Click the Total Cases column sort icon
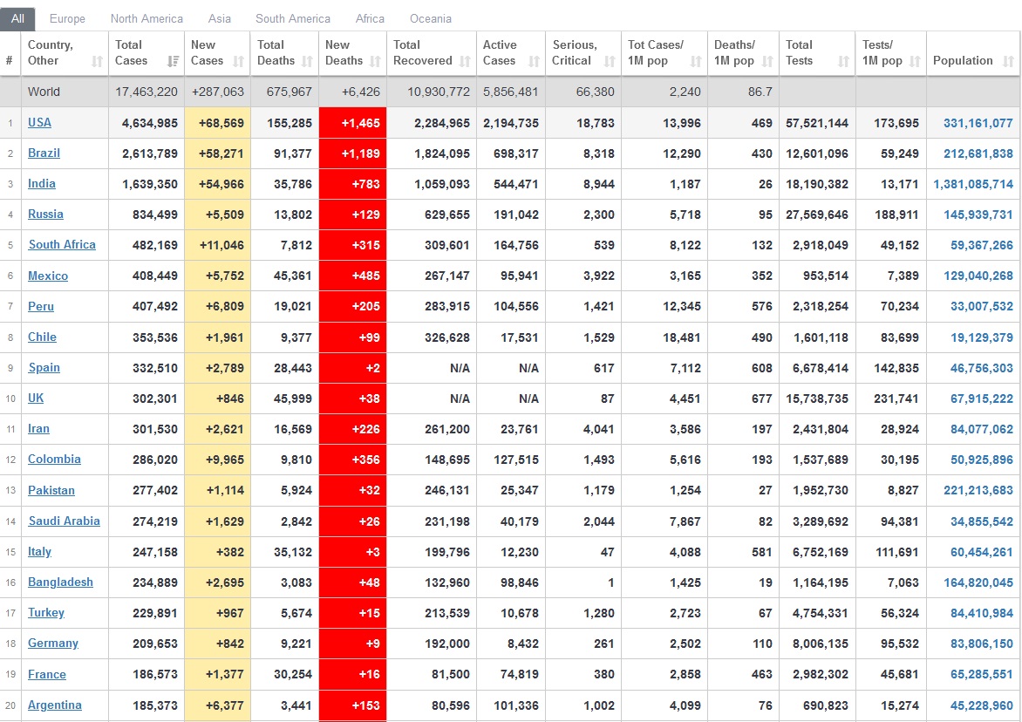1022x722 pixels. pyautogui.click(x=173, y=61)
